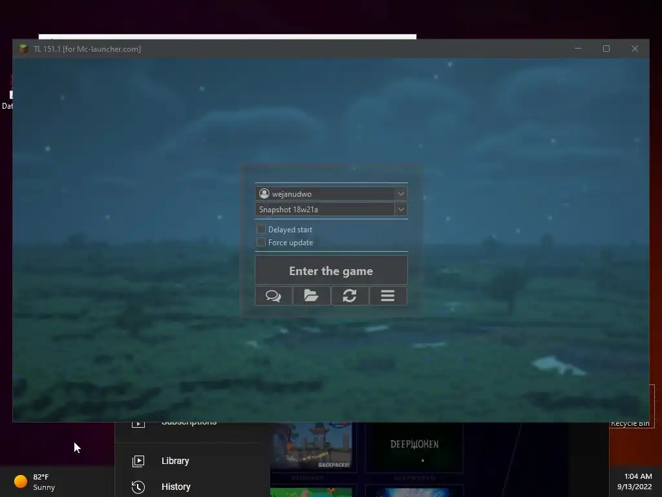Maximize the TL launcher window

pyautogui.click(x=606, y=49)
